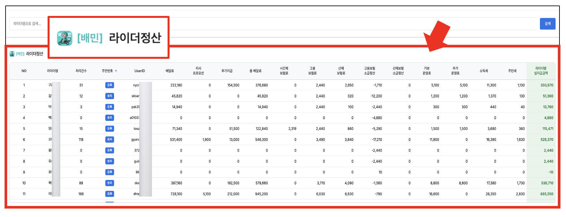The image size is (566, 217).
Task: Click the UserID column header
Action: tap(140, 71)
